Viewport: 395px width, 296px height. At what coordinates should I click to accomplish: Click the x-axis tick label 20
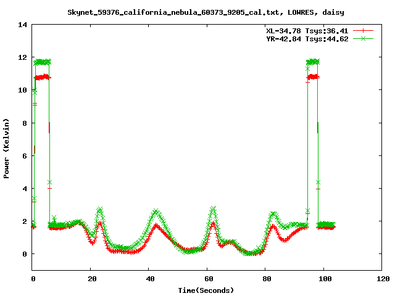[x=92, y=279]
